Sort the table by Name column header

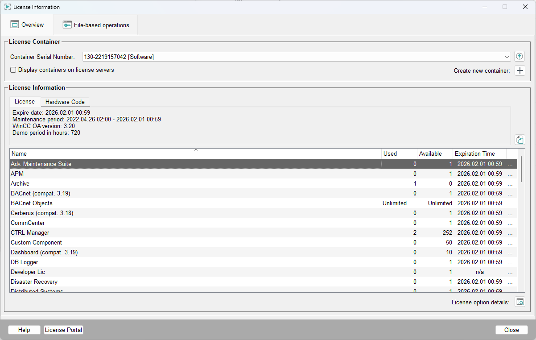(195, 153)
